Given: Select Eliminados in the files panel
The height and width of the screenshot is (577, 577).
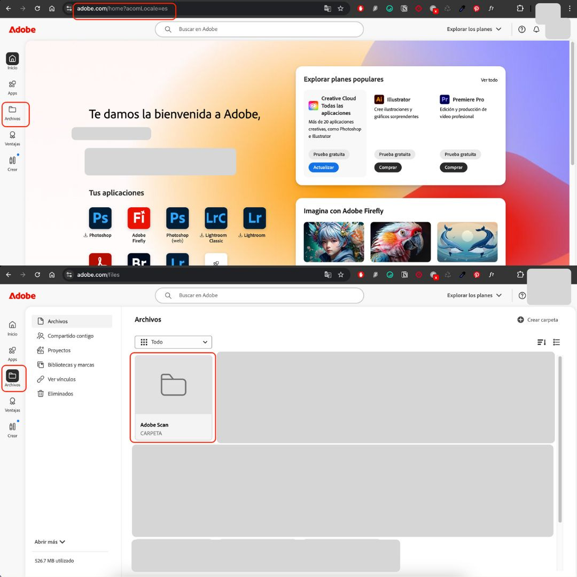Looking at the screenshot, I should tap(72, 394).
